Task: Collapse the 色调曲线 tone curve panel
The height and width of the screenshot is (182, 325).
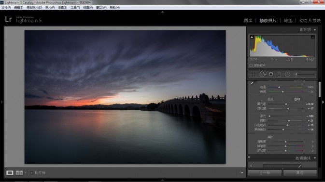Action: coord(315,158)
